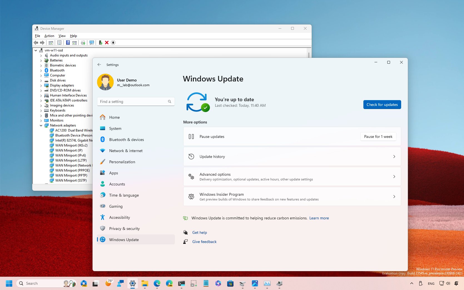
Task: Select the Gaming section icon in Settings sidebar
Action: tap(103, 206)
